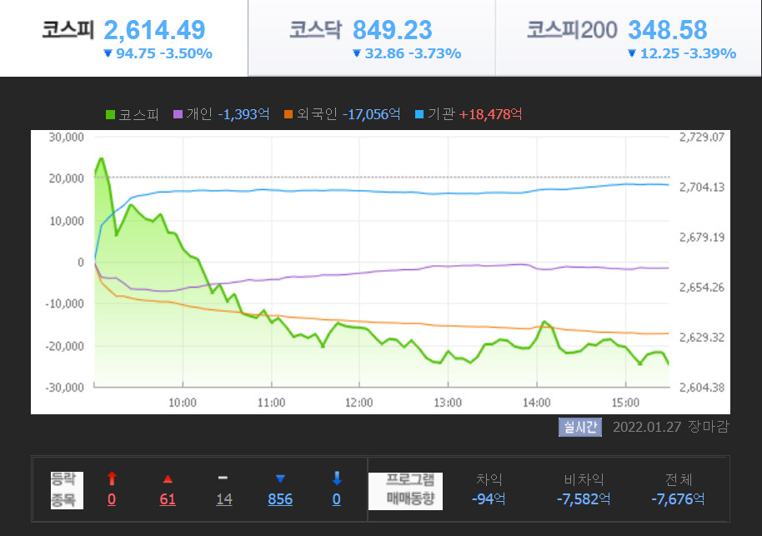
Task: Switch to the 코스닥 index tab
Action: [x=372, y=38]
